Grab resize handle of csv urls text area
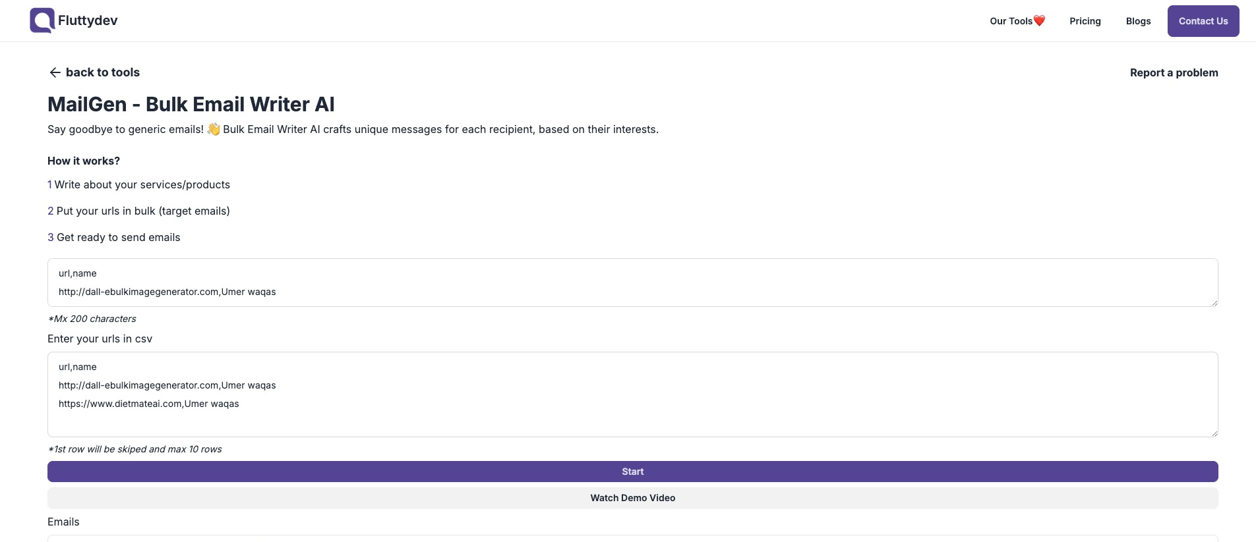The image size is (1256, 542). pyautogui.click(x=1214, y=433)
